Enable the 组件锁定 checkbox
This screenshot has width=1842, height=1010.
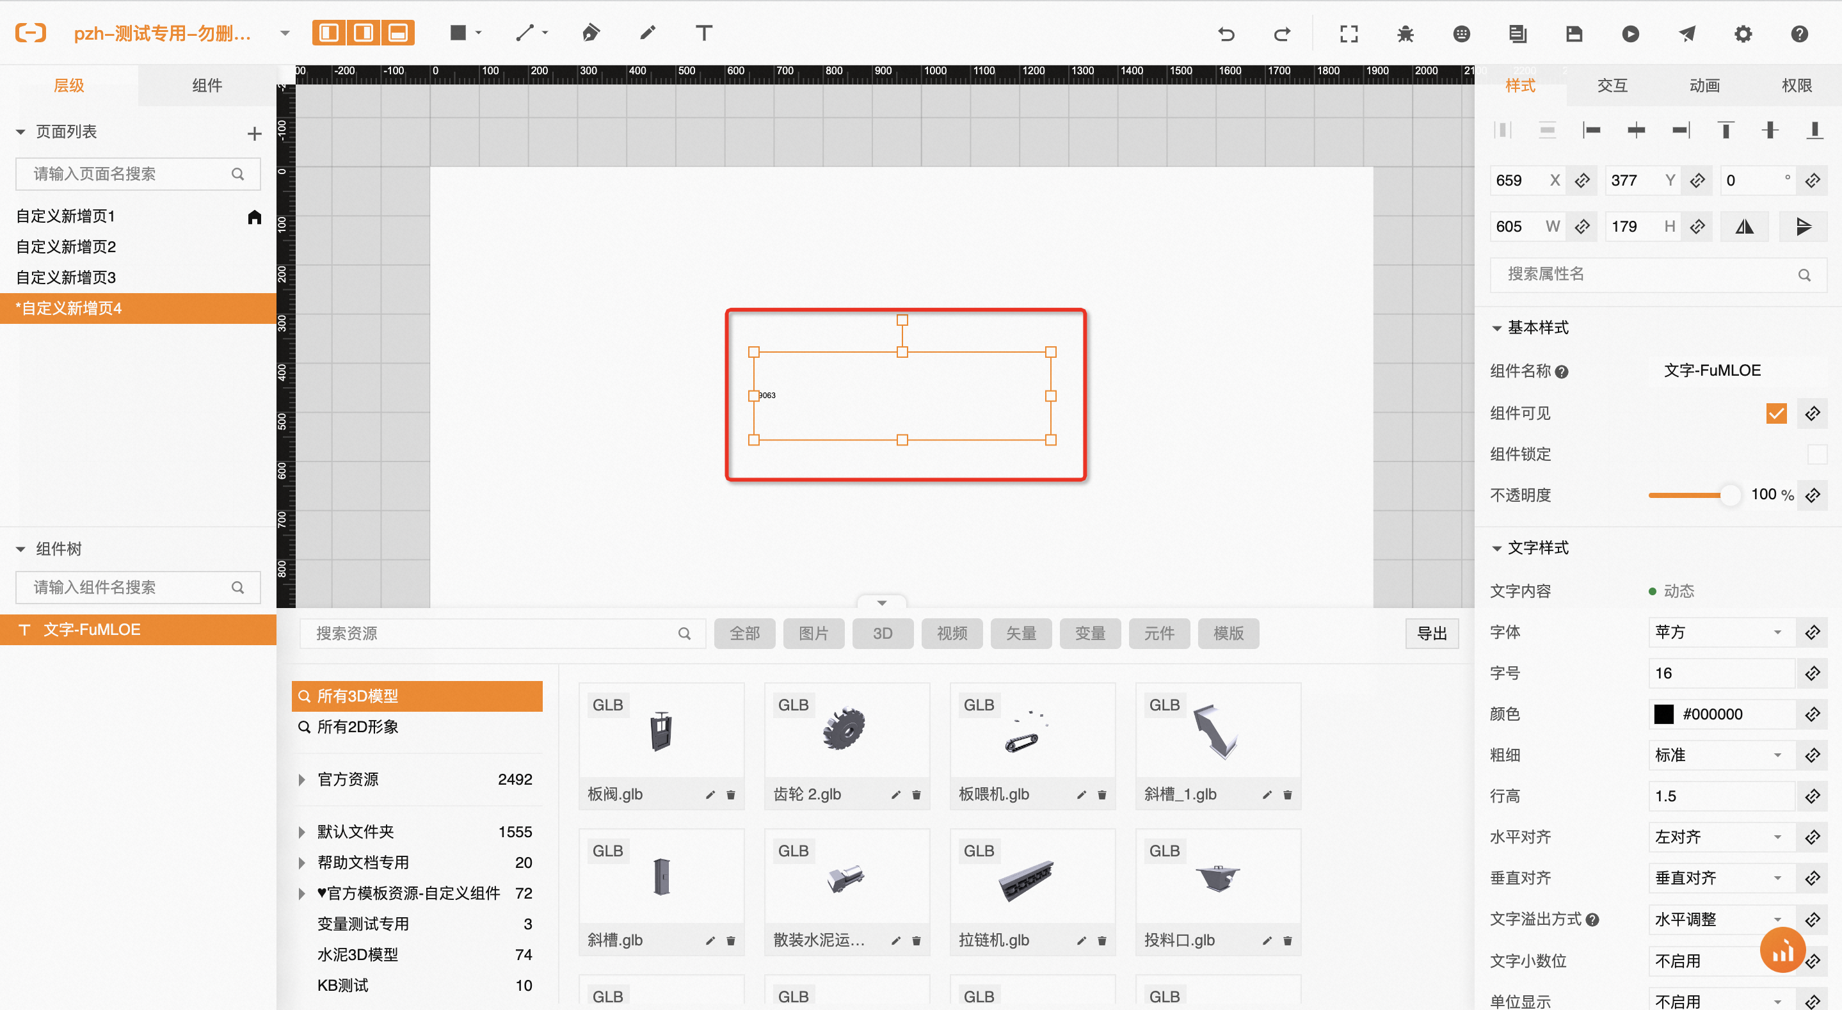1816,454
